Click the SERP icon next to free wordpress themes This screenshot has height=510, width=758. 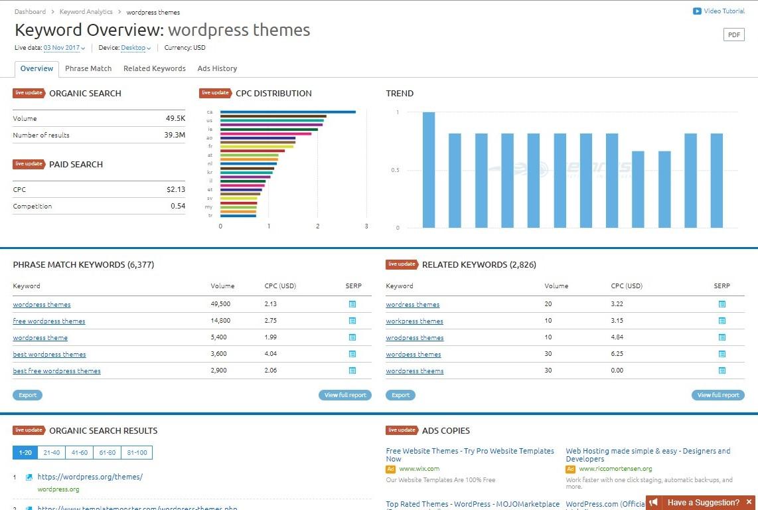pyautogui.click(x=352, y=321)
